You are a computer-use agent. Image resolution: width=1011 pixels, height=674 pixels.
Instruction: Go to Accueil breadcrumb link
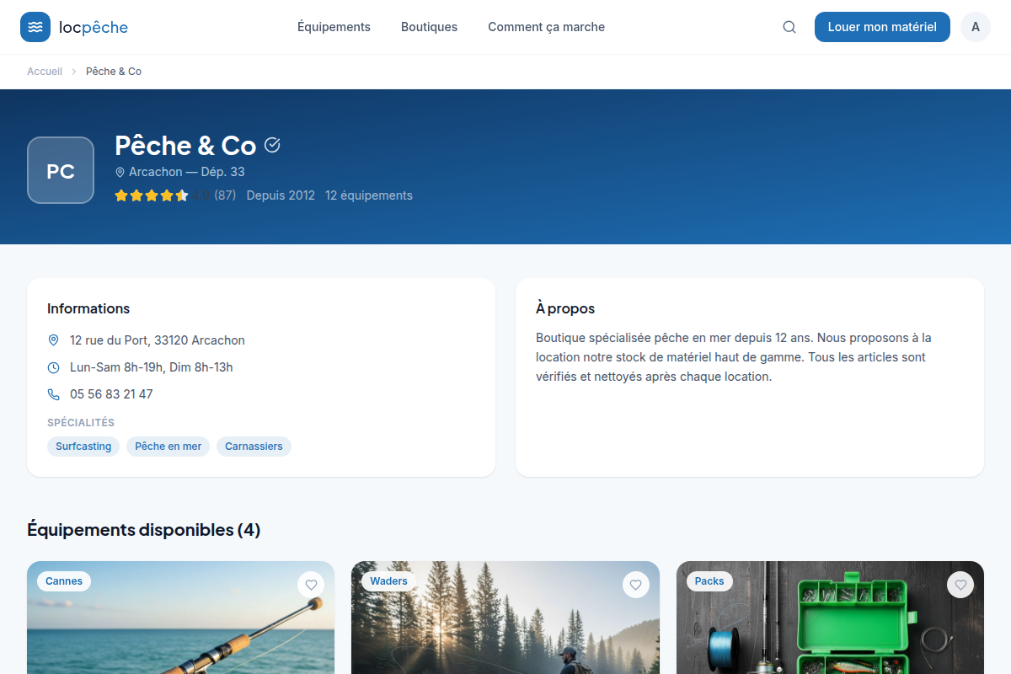point(45,72)
